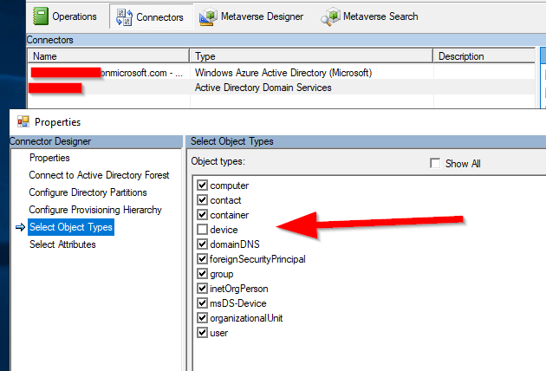This screenshot has width=546, height=371.
Task: Uncheck the user object type
Action: [202, 333]
